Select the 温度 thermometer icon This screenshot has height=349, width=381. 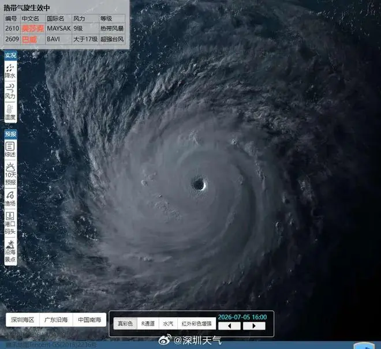click(10, 112)
